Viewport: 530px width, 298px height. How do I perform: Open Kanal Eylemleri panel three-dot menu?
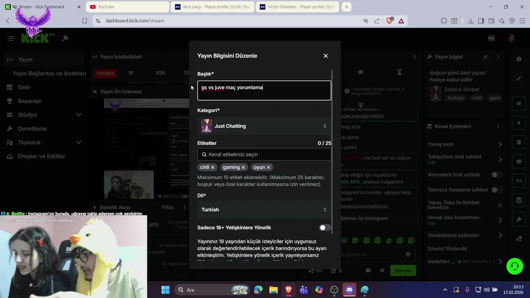[498, 126]
